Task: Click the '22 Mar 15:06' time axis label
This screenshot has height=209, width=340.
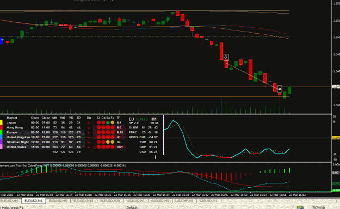Action: click(25, 195)
